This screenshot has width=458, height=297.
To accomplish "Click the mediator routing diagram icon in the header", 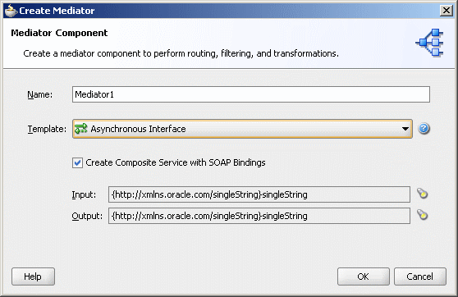I will pyautogui.click(x=429, y=43).
